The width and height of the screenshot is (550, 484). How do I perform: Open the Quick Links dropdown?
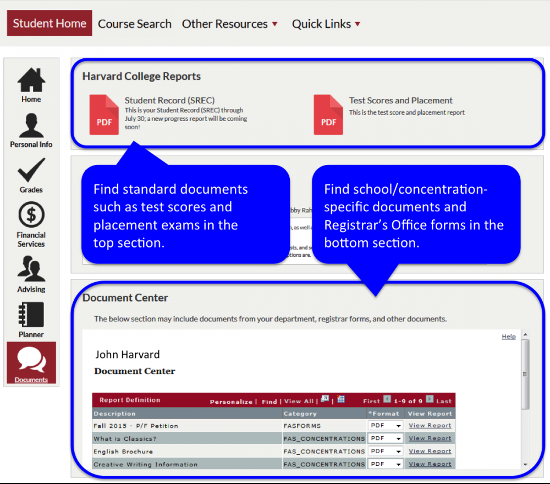point(326,24)
